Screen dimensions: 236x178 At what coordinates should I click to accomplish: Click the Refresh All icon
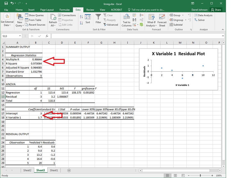coord(53,20)
